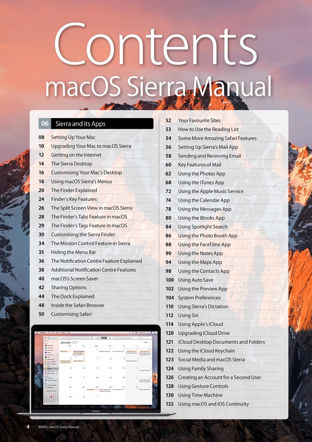The image size is (312, 442).
Task: Disable the Facebook Events calendar checkbox
Action: [x=46, y=381]
